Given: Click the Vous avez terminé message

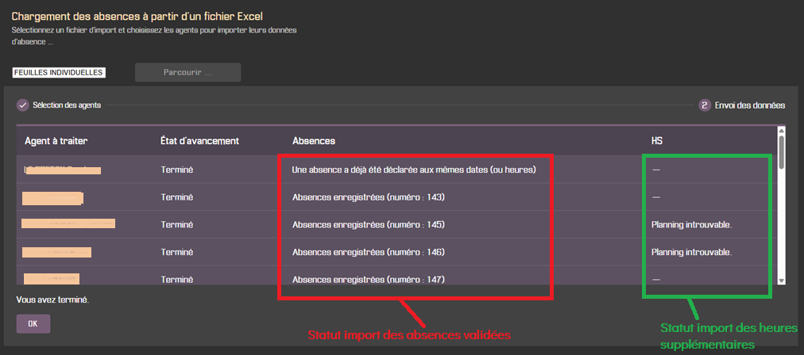Looking at the screenshot, I should point(52,300).
